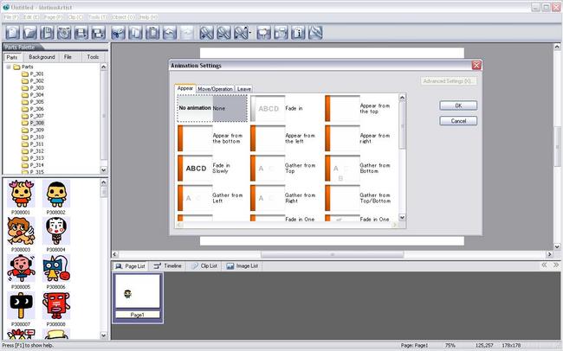Click the magnifier icon that has a dropdown arrow
563x351 pixels.
tap(242, 33)
